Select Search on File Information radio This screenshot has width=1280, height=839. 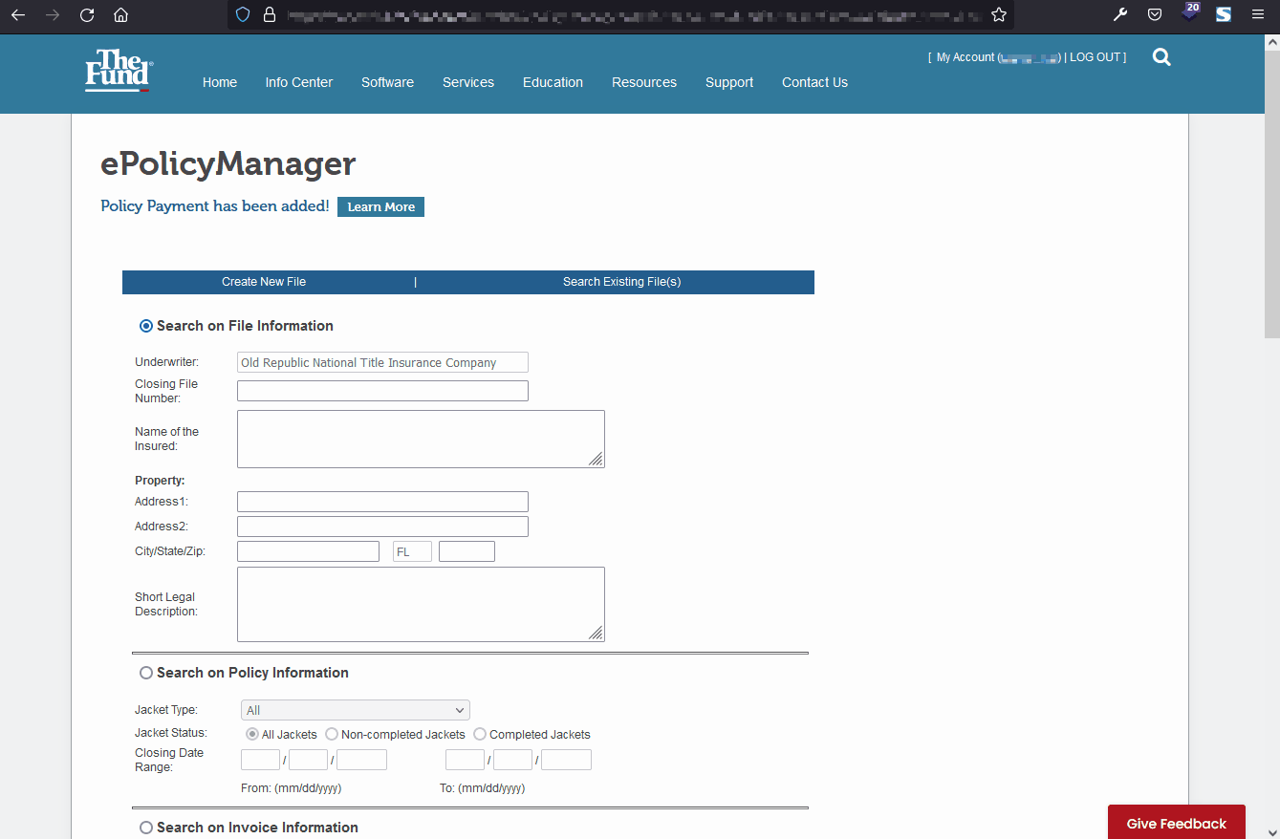pos(146,326)
